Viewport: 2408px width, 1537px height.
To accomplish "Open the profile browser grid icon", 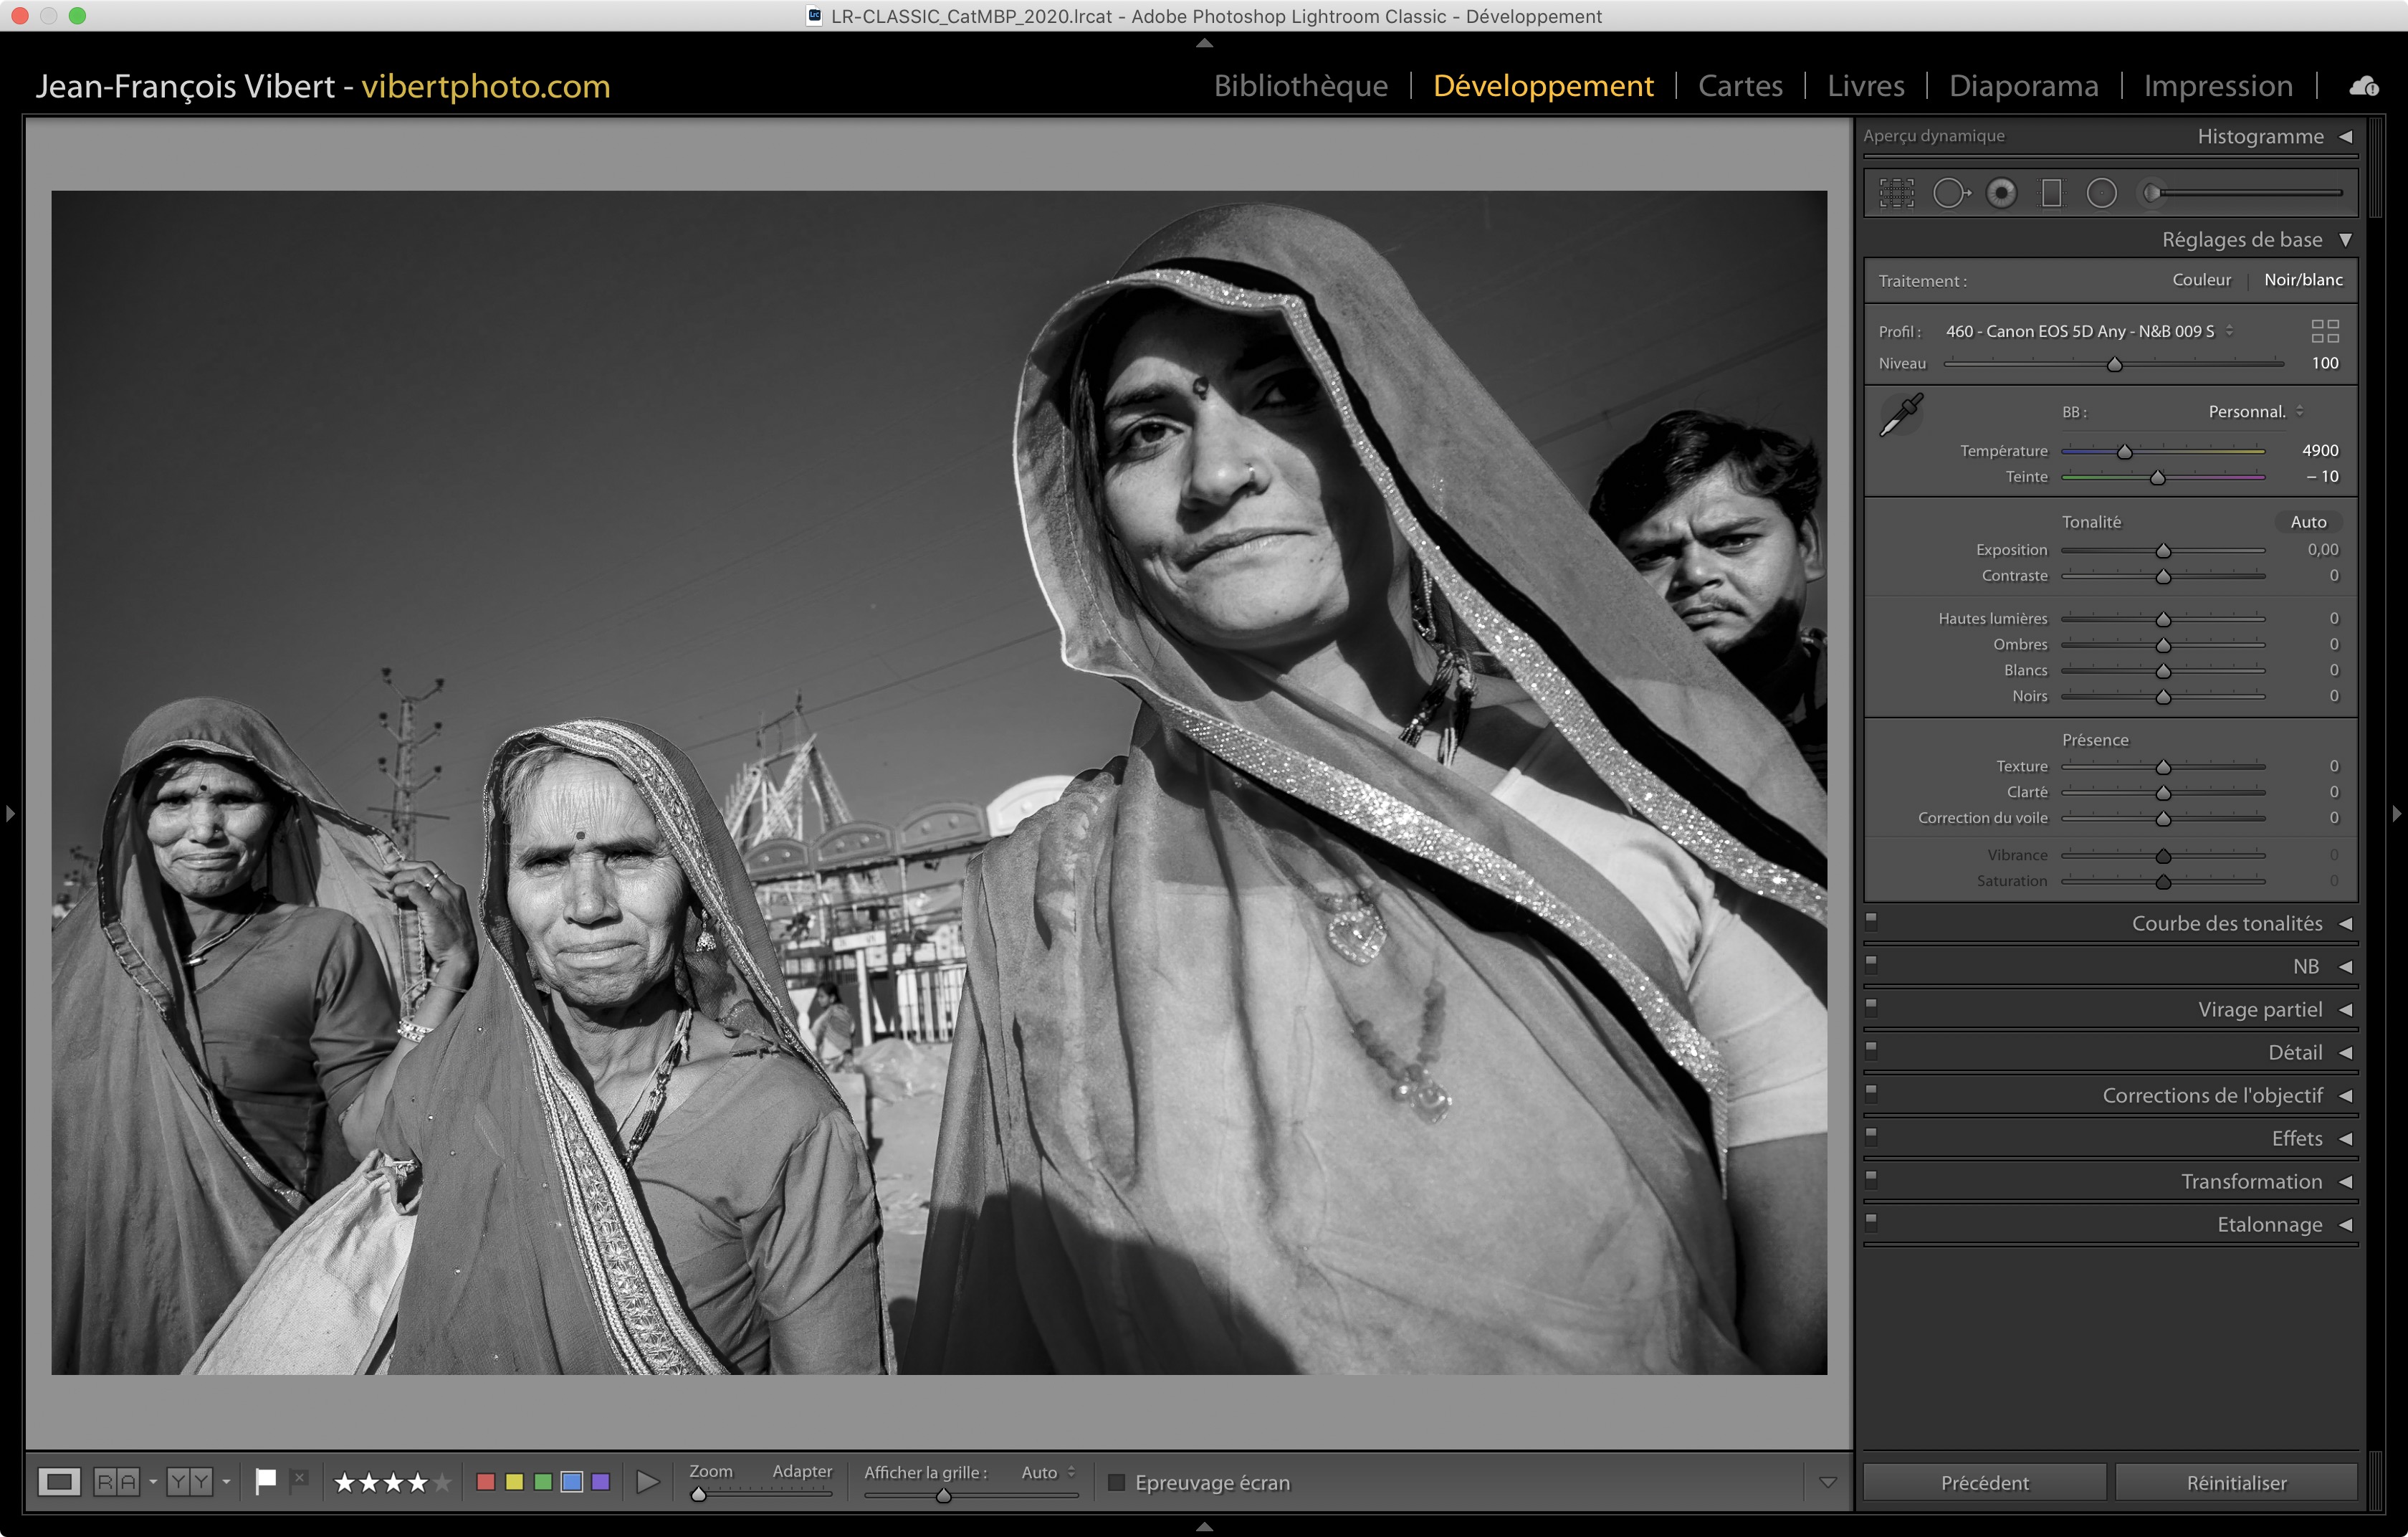I will pyautogui.click(x=2325, y=331).
